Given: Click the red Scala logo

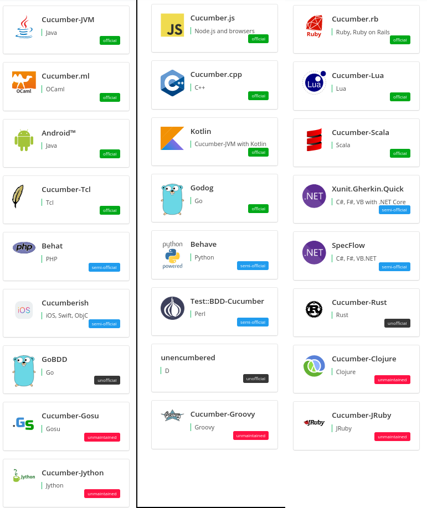Looking at the screenshot, I should [314, 139].
